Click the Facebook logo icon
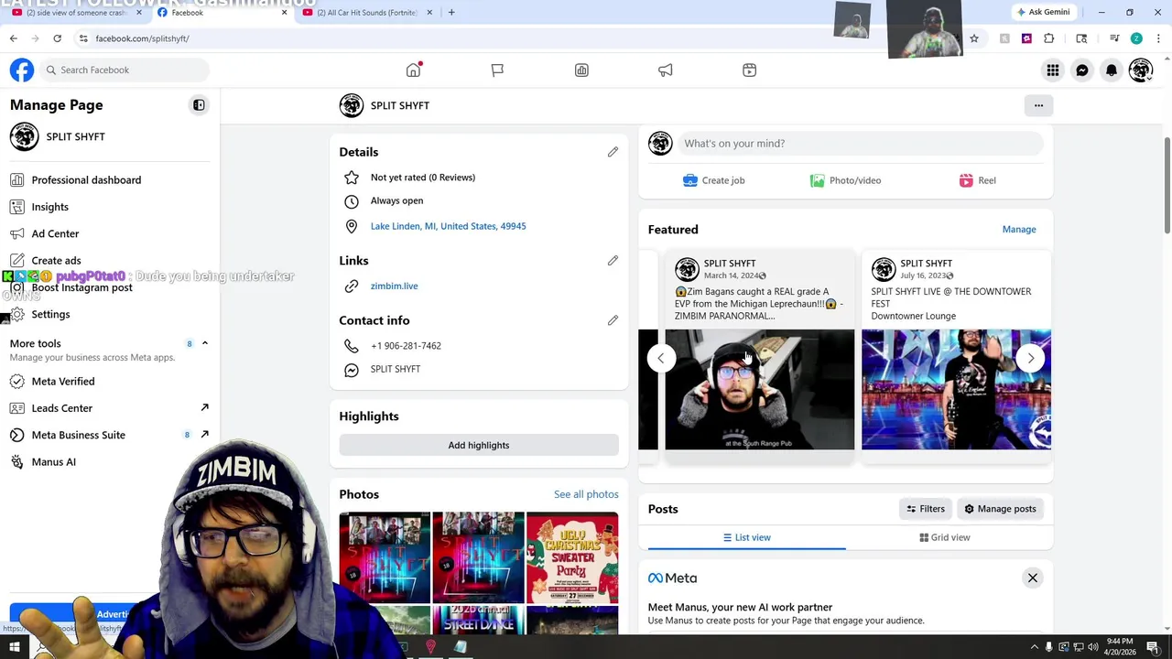 (22, 70)
